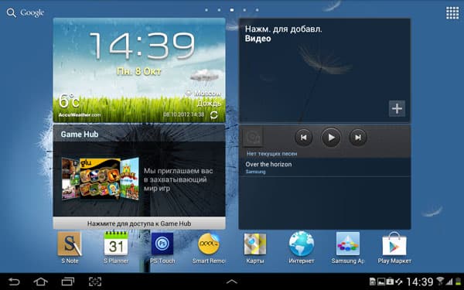The height and width of the screenshot is (290, 464).
Task: Capture screen with screenshot button
Action: tap(95, 281)
